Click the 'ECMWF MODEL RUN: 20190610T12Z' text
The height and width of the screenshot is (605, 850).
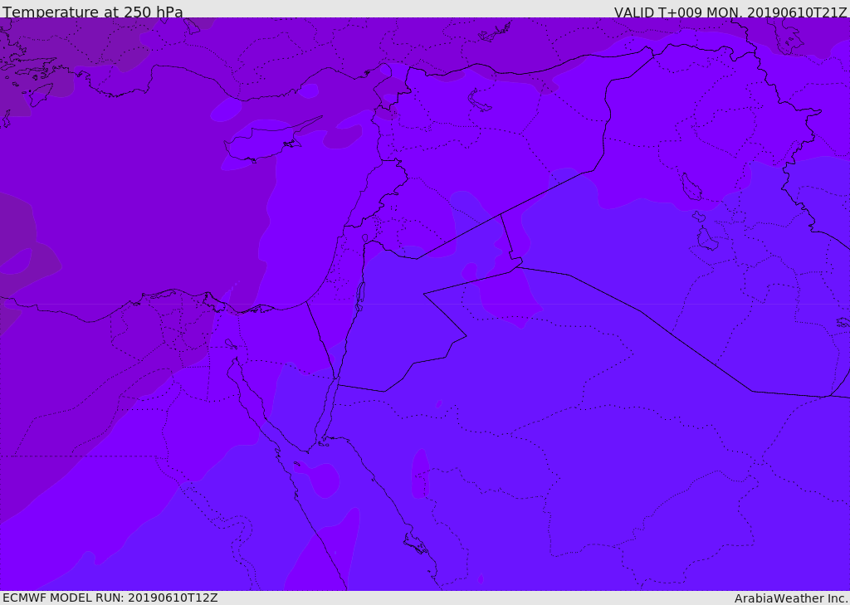(x=110, y=598)
